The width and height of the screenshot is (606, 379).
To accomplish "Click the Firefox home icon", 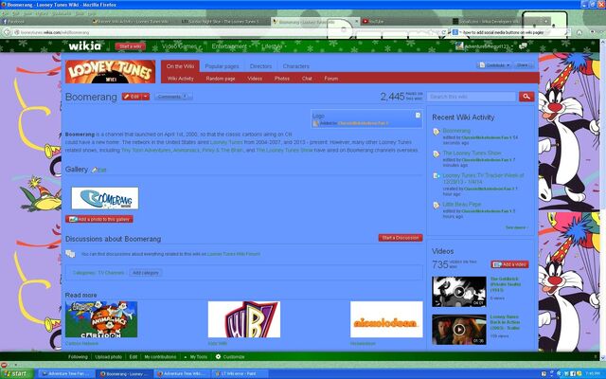I will pos(579,32).
